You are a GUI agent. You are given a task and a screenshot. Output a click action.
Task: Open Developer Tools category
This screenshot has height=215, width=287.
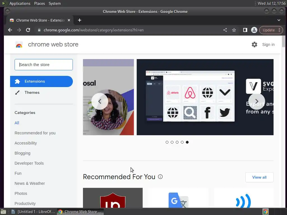point(29,163)
